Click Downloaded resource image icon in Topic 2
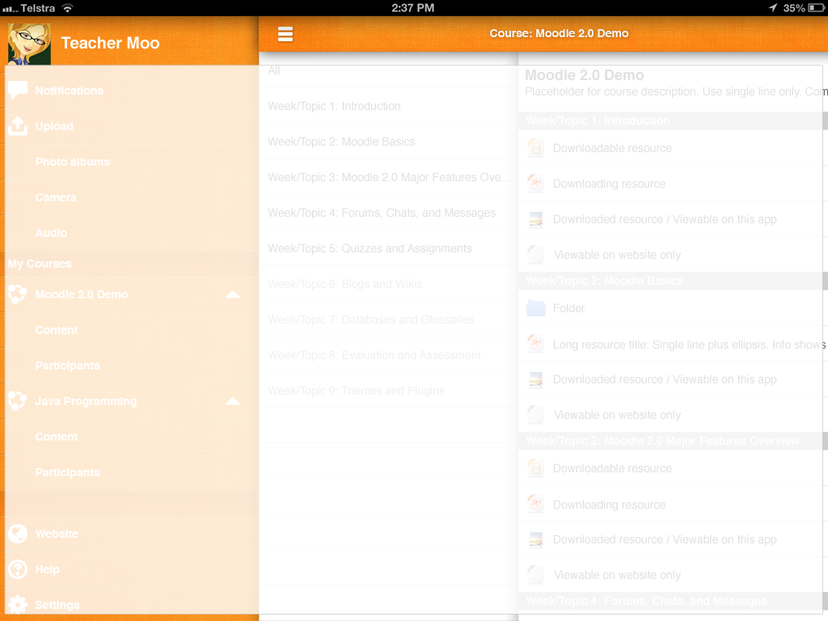This screenshot has width=828, height=621. coord(535,379)
